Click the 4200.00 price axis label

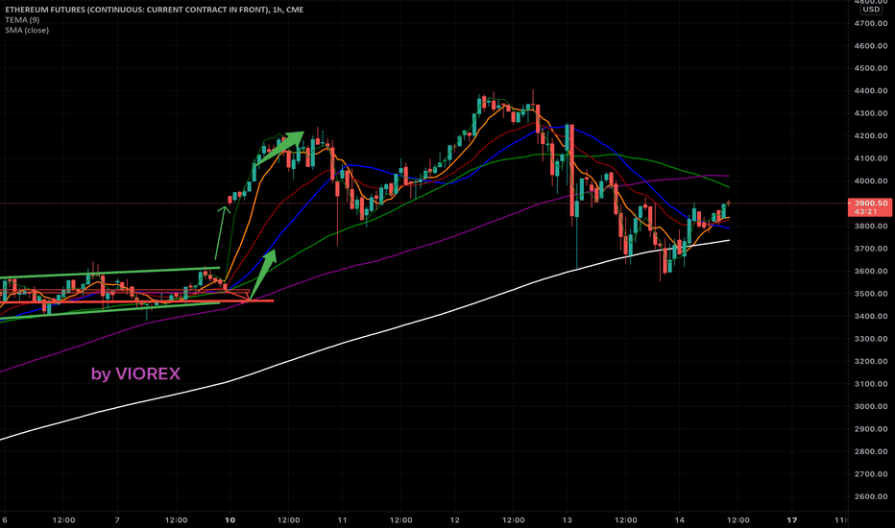point(871,136)
